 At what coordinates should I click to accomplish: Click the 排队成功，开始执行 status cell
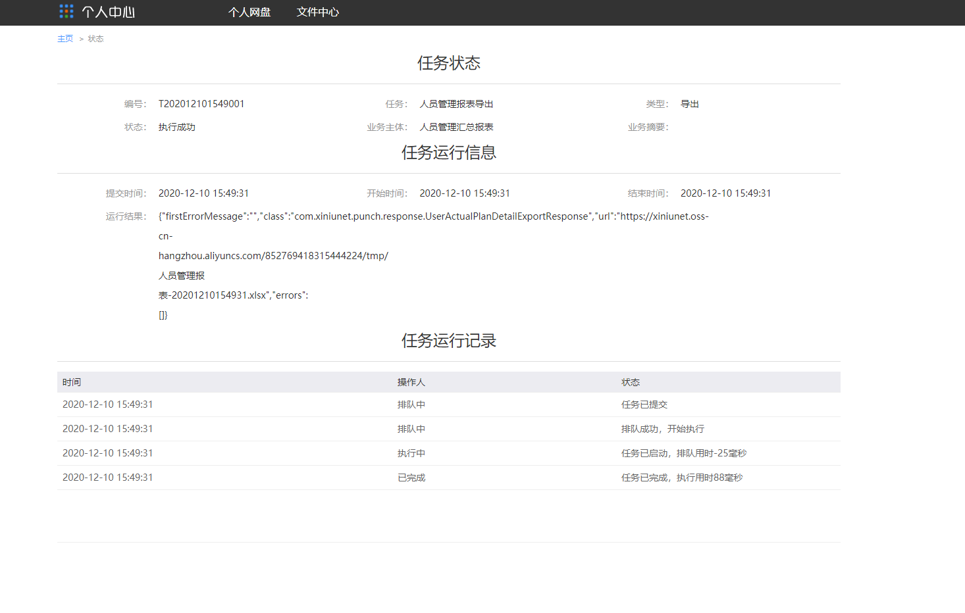pyautogui.click(x=663, y=429)
